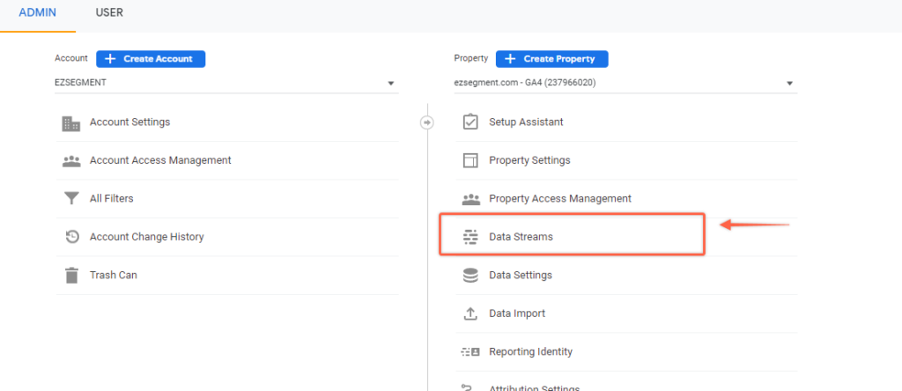Click the Create Account button
Screen dimensions: 902x391
151,59
